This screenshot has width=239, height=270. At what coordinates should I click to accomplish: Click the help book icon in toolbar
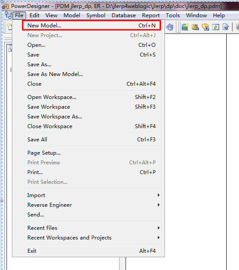click(170, 27)
